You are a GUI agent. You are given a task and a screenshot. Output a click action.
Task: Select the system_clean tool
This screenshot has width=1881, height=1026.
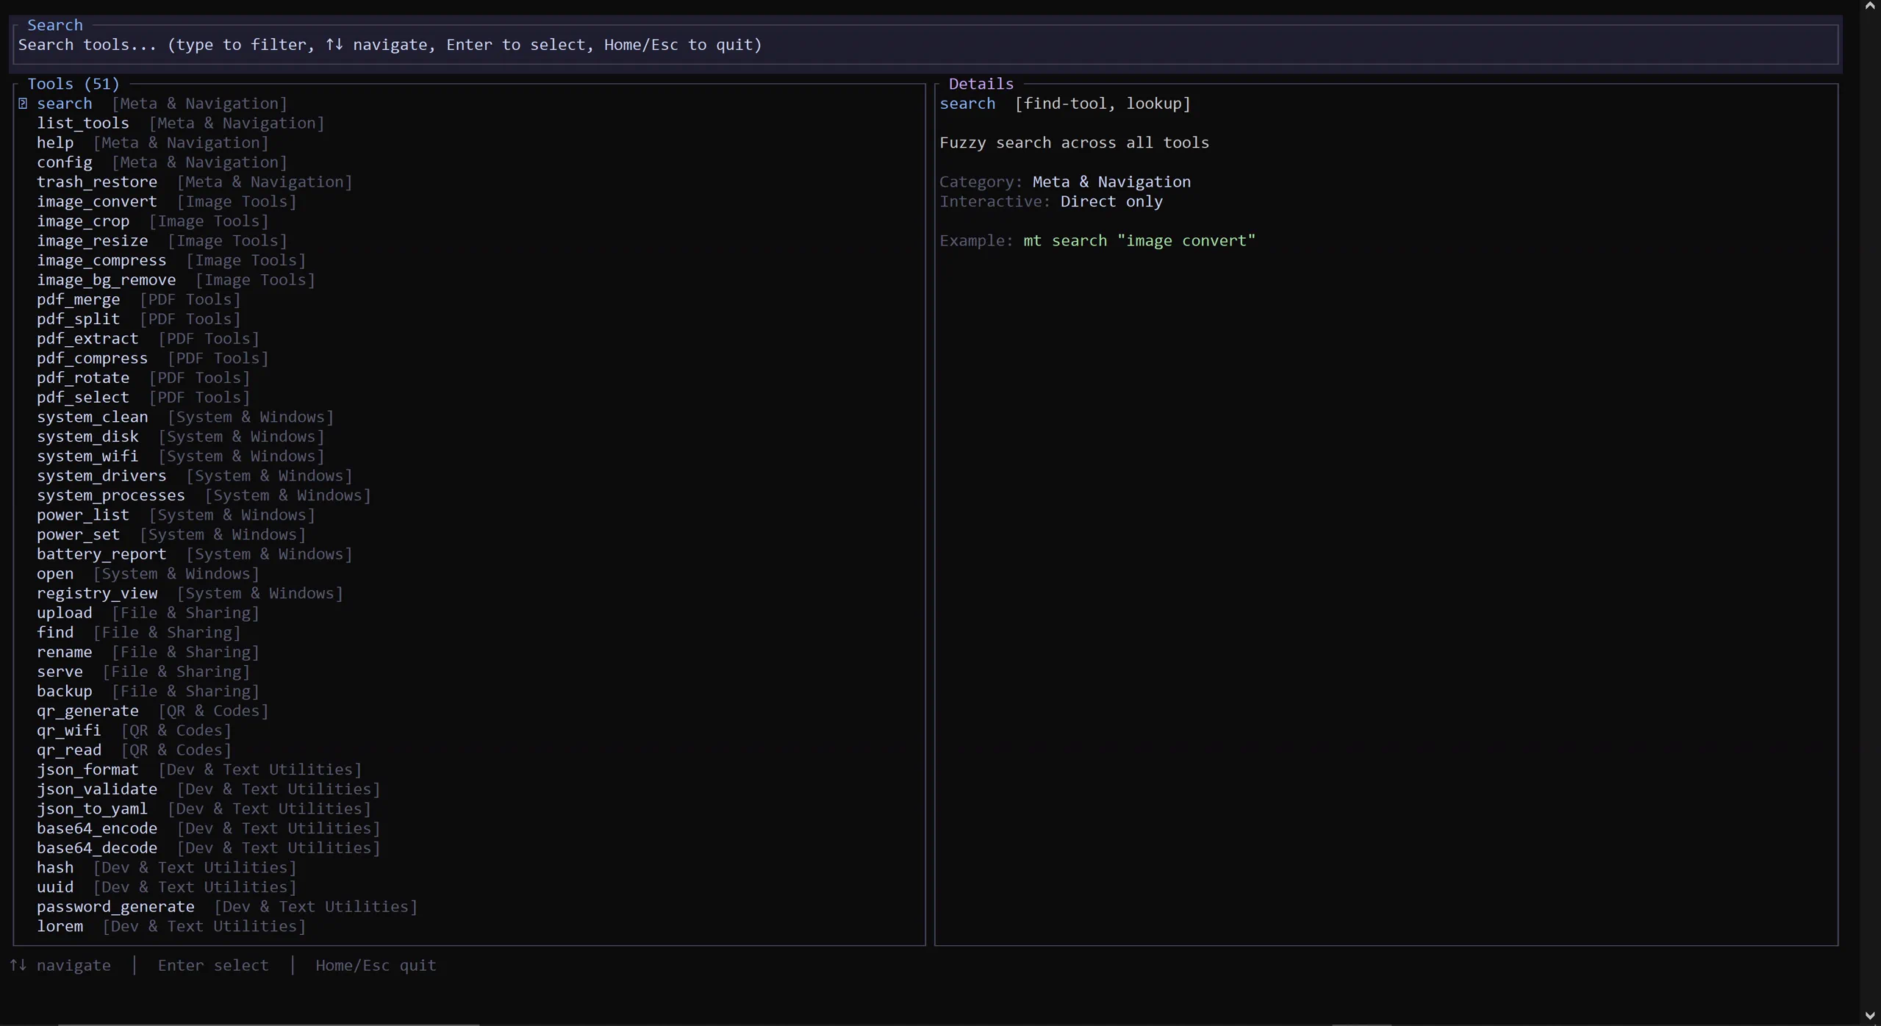point(469,417)
